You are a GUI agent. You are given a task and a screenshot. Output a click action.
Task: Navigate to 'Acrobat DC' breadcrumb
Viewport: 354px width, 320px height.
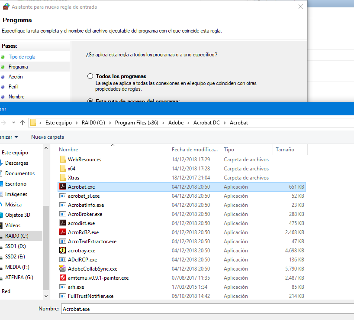pos(206,123)
